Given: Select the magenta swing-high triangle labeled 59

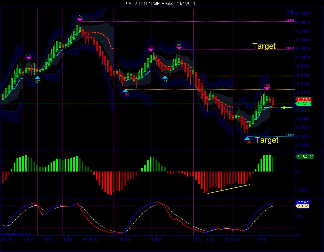Looking at the screenshot, I should click(179, 48).
